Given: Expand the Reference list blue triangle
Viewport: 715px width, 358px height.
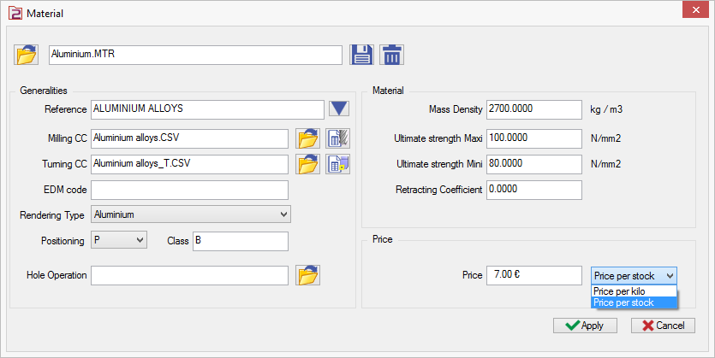Looking at the screenshot, I should pyautogui.click(x=339, y=109).
